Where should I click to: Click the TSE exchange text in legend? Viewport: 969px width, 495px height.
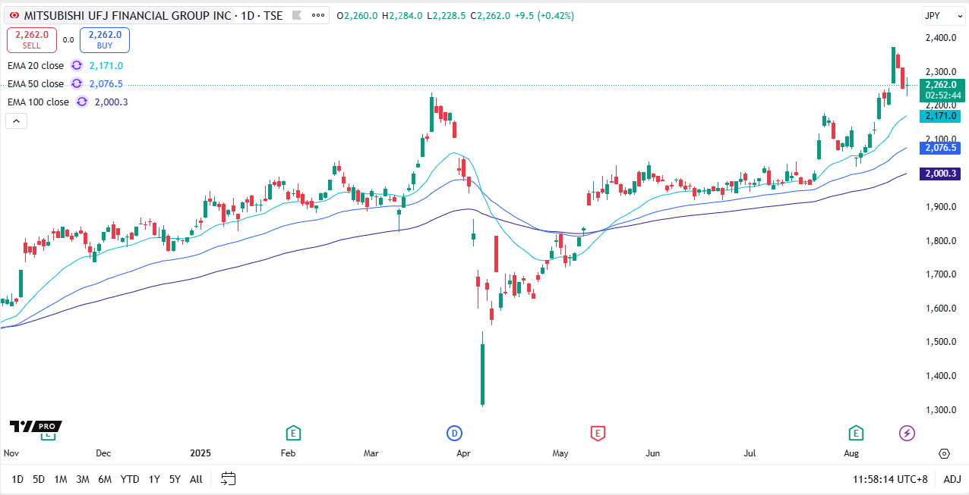coord(273,16)
